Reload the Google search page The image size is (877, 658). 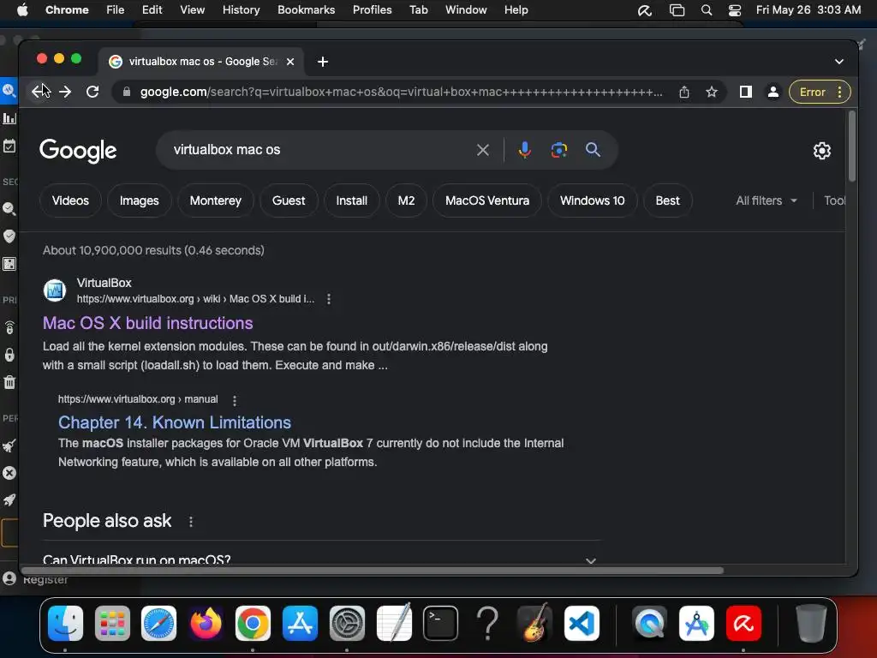click(92, 92)
